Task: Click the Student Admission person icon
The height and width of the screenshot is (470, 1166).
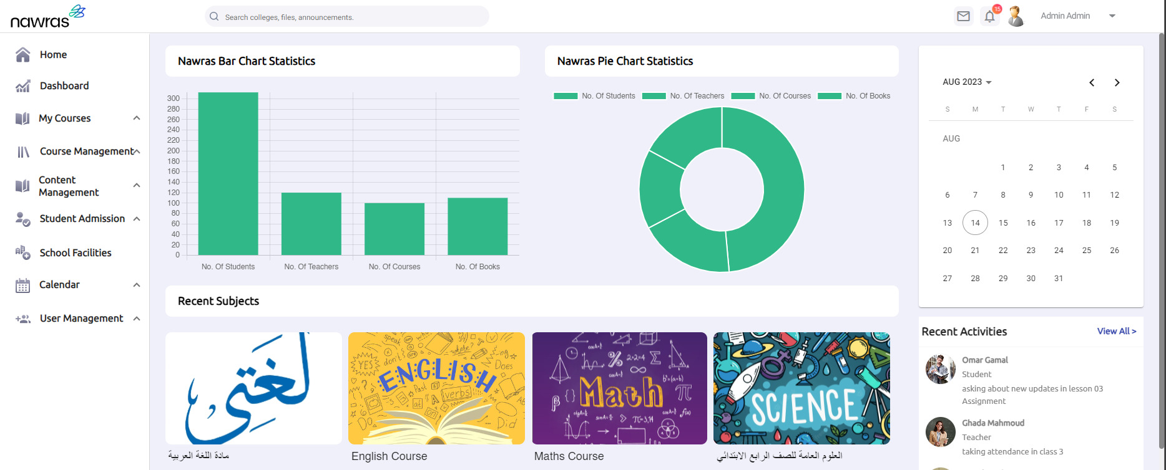Action: click(x=23, y=219)
